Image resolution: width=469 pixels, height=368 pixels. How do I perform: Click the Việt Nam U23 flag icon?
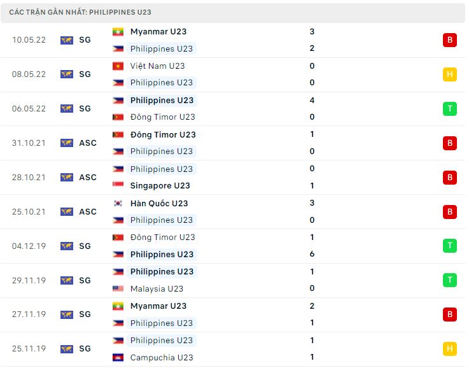(118, 66)
